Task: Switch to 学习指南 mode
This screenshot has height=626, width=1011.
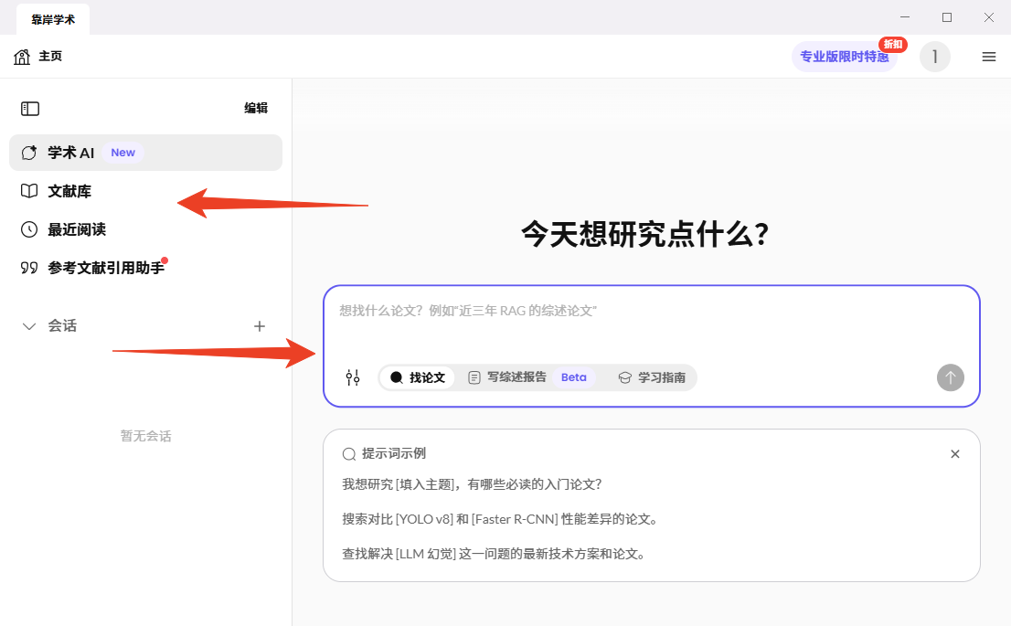Action: tap(652, 377)
